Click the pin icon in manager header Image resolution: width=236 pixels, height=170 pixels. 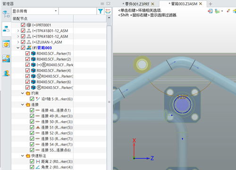point(102,4)
